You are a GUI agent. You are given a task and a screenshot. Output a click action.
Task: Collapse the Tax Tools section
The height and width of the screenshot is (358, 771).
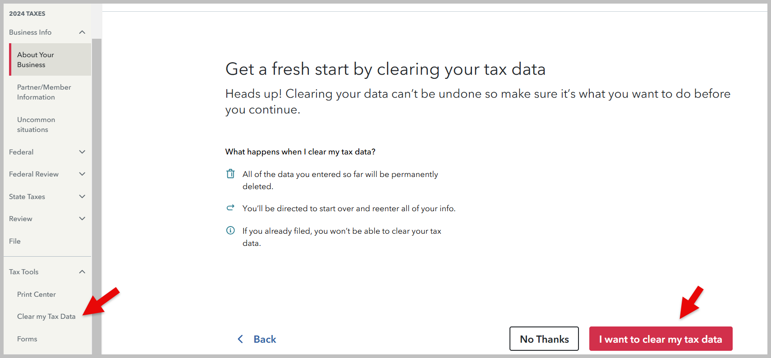coord(82,272)
